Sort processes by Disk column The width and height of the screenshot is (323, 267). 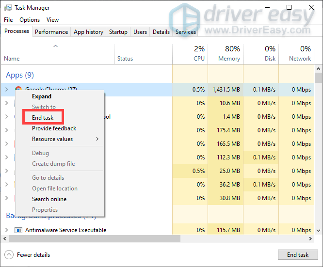tap(261, 54)
